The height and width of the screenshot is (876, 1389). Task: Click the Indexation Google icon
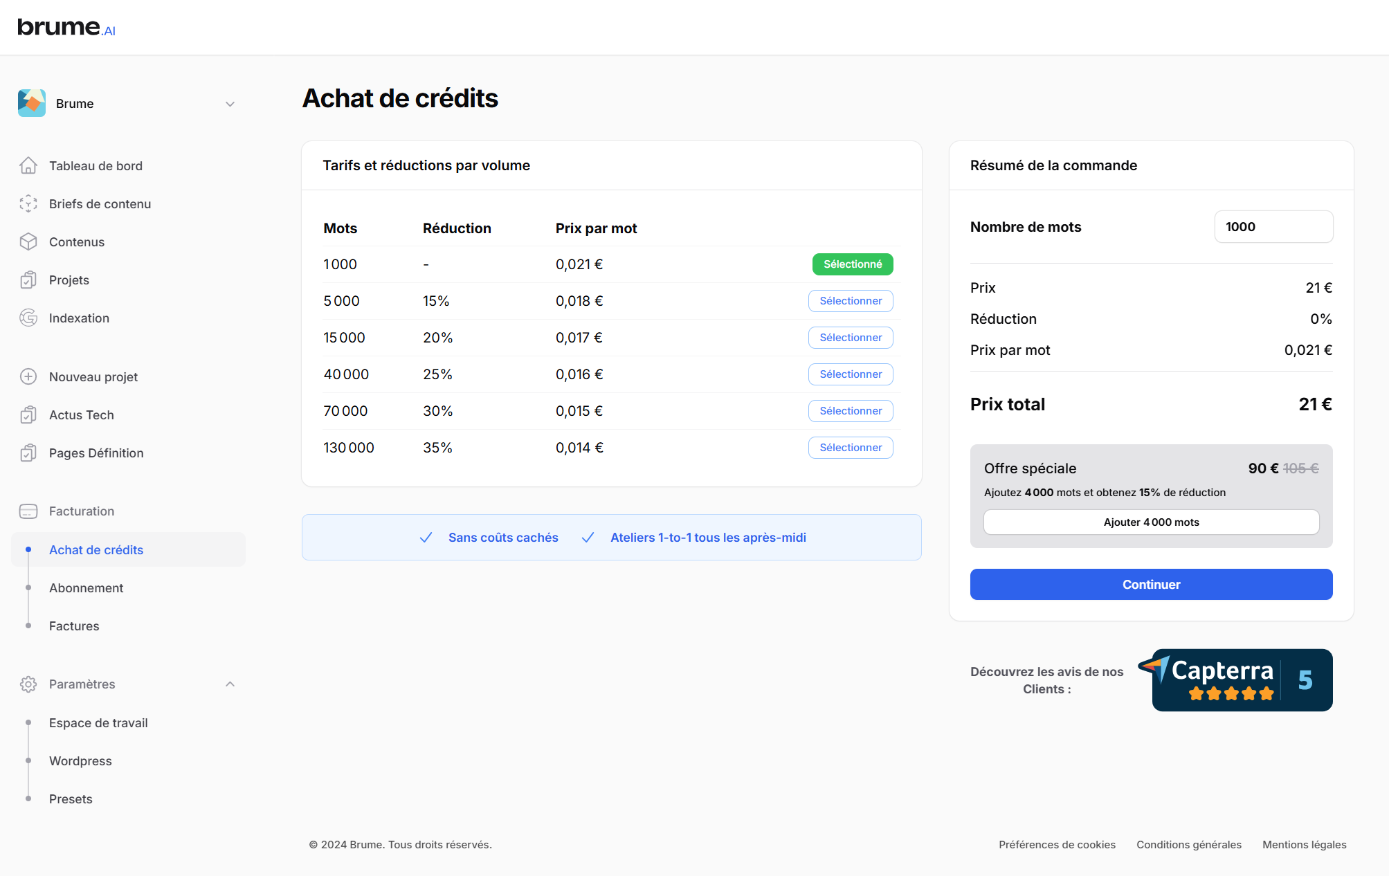point(28,318)
